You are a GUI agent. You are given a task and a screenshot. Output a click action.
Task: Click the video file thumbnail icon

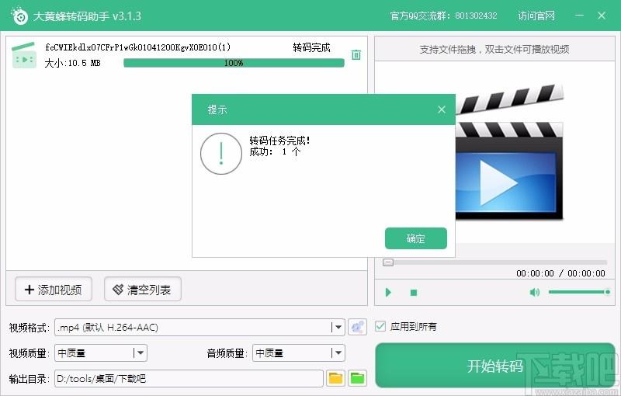coord(24,55)
